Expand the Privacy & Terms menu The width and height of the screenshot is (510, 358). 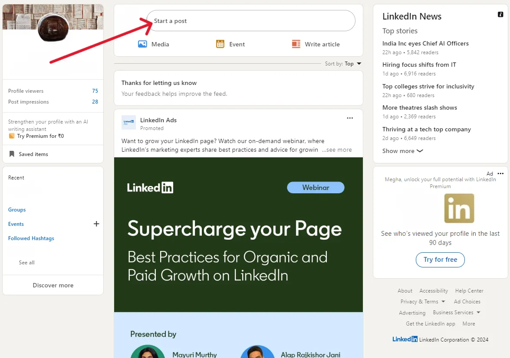point(420,301)
